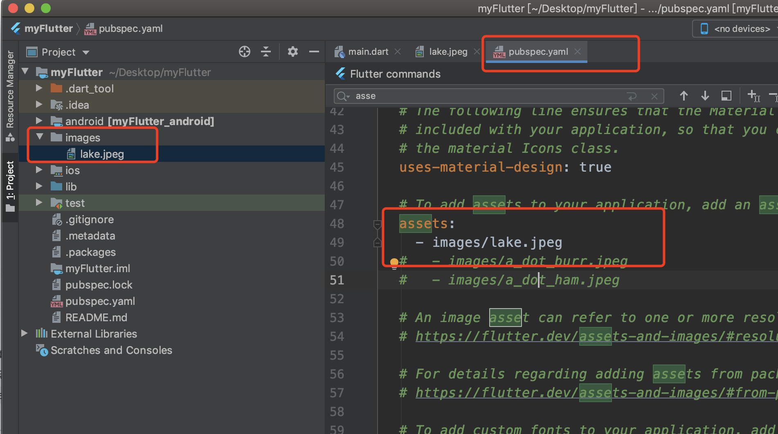Select pubspec.yaml in the project tree
778x434 pixels.
[100, 301]
